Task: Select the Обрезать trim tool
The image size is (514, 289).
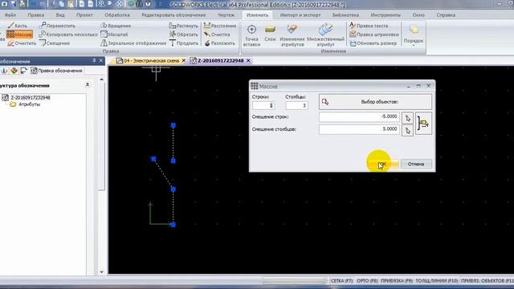Action: point(184,35)
